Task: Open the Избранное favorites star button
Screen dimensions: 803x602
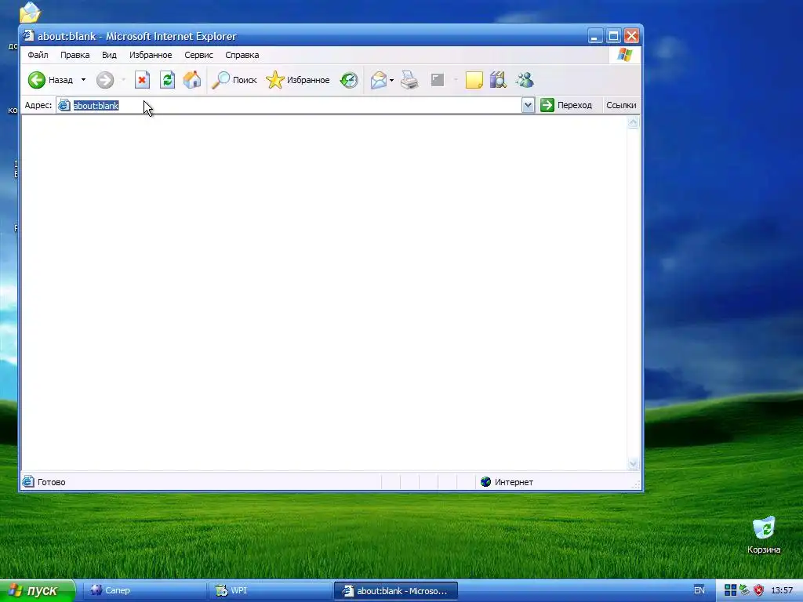Action: [x=297, y=80]
